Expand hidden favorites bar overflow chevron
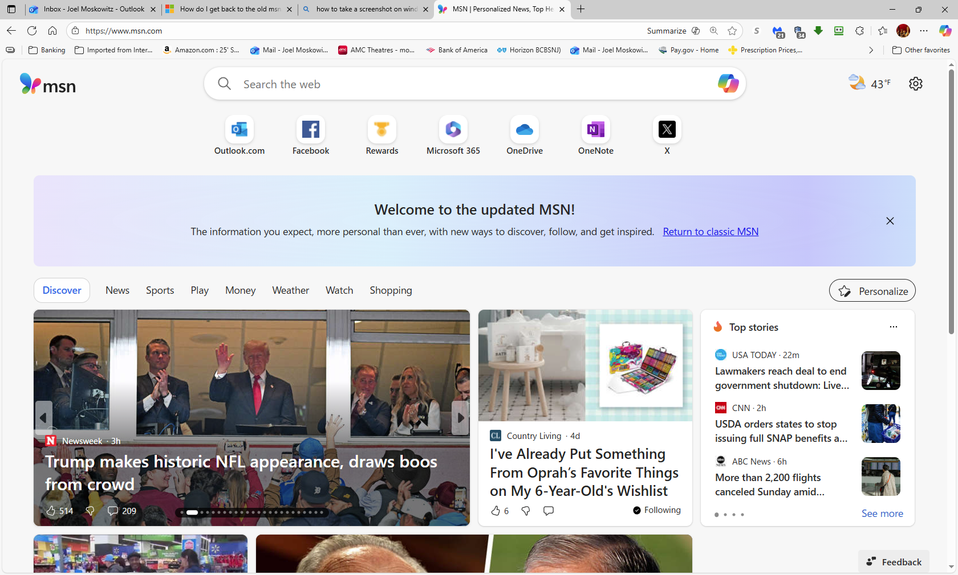Screen dimensions: 958x575 pyautogui.click(x=871, y=50)
